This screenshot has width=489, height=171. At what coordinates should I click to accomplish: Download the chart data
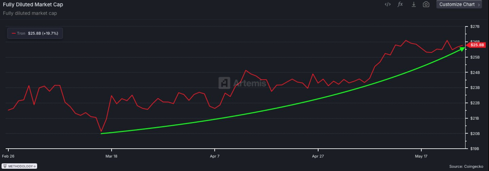tap(414, 4)
